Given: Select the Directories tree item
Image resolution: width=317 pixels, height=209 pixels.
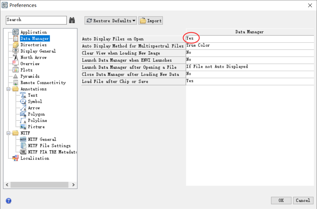Looking at the screenshot, I should 34,45.
